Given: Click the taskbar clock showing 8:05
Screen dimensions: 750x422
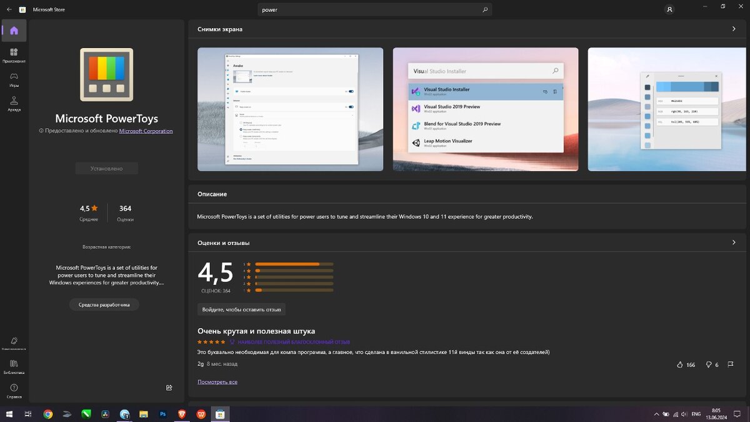Looking at the screenshot, I should click(716, 414).
